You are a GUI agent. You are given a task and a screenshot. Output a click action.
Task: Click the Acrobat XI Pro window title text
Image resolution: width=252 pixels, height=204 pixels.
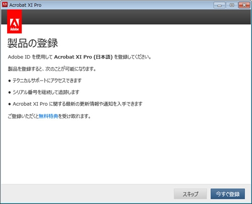tap(25, 5)
